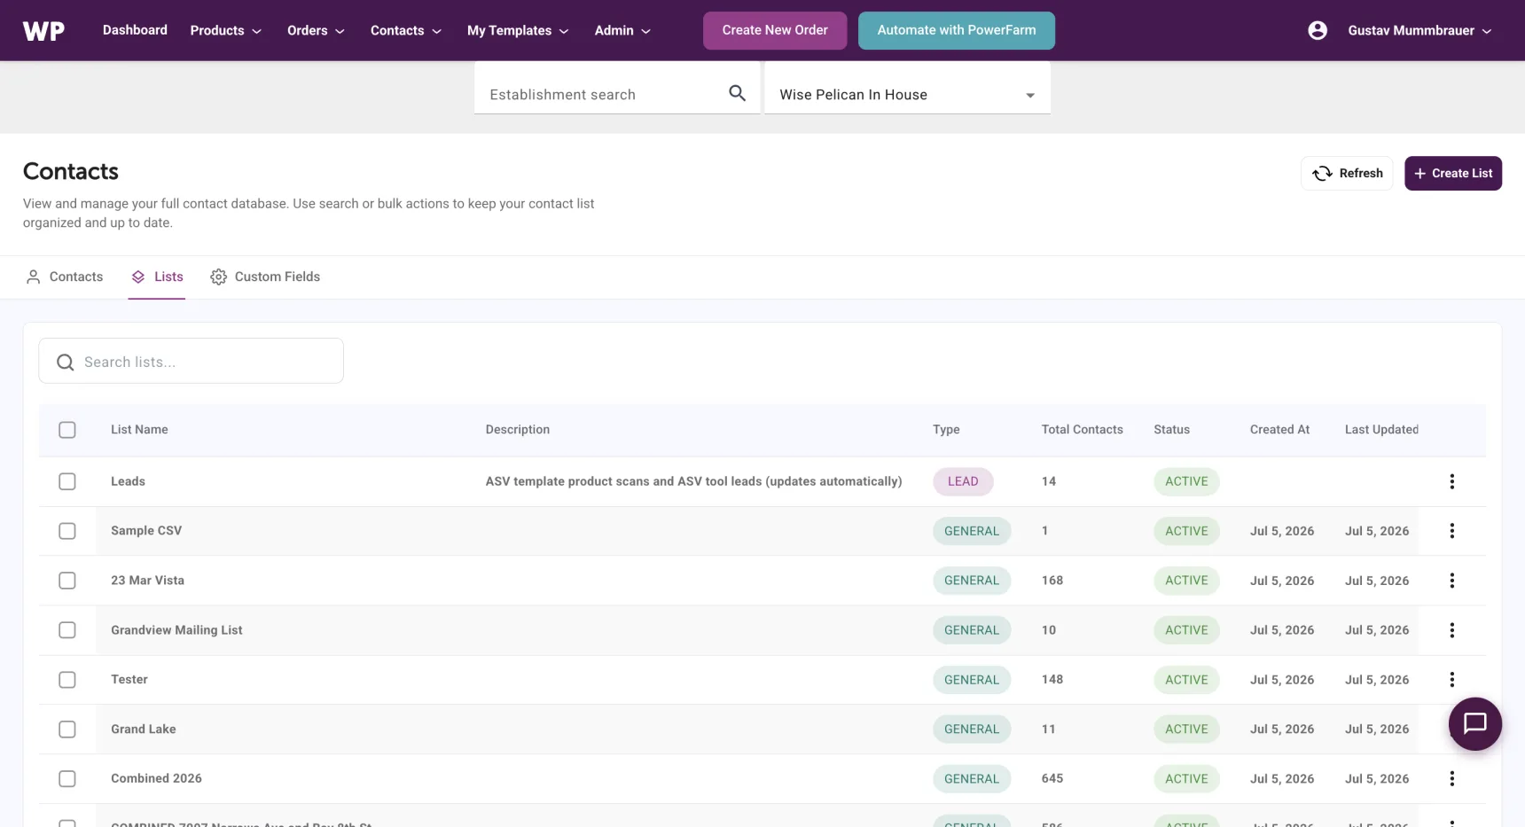Open row actions menu for Leads
The height and width of the screenshot is (827, 1525).
click(x=1451, y=481)
